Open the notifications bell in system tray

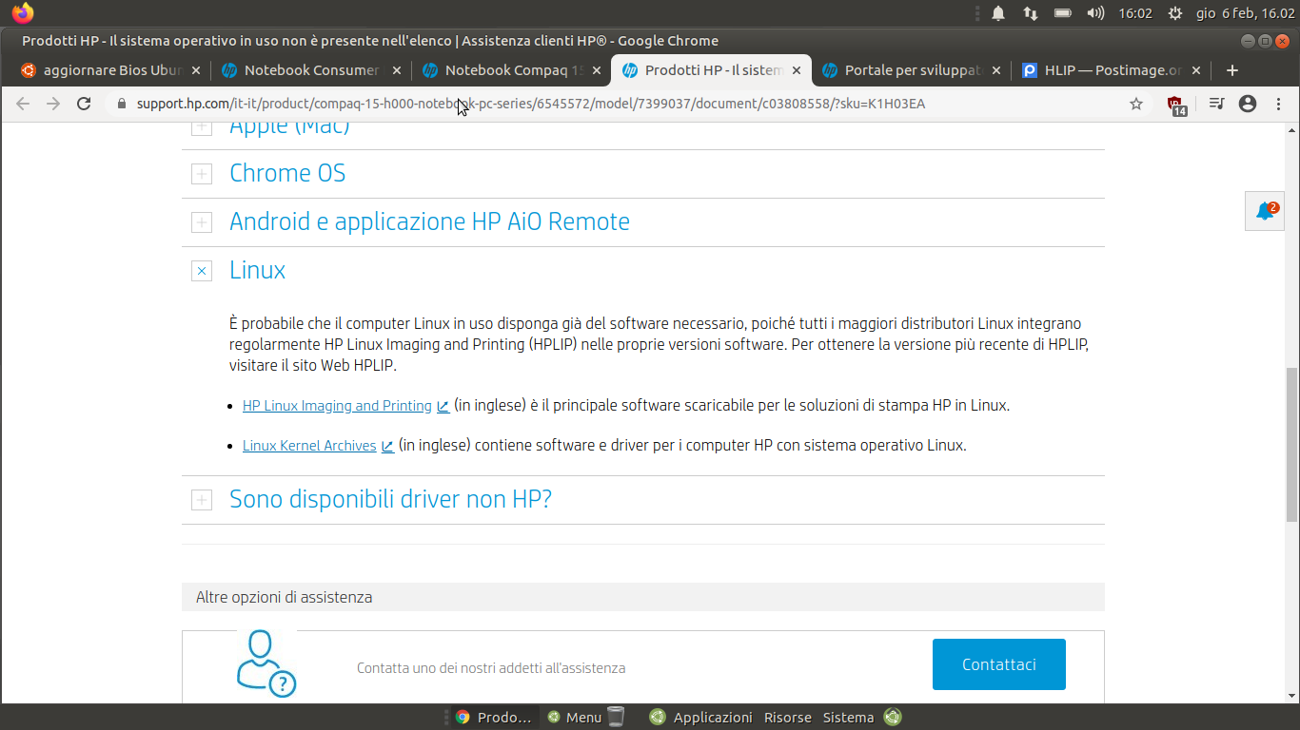coord(998,13)
